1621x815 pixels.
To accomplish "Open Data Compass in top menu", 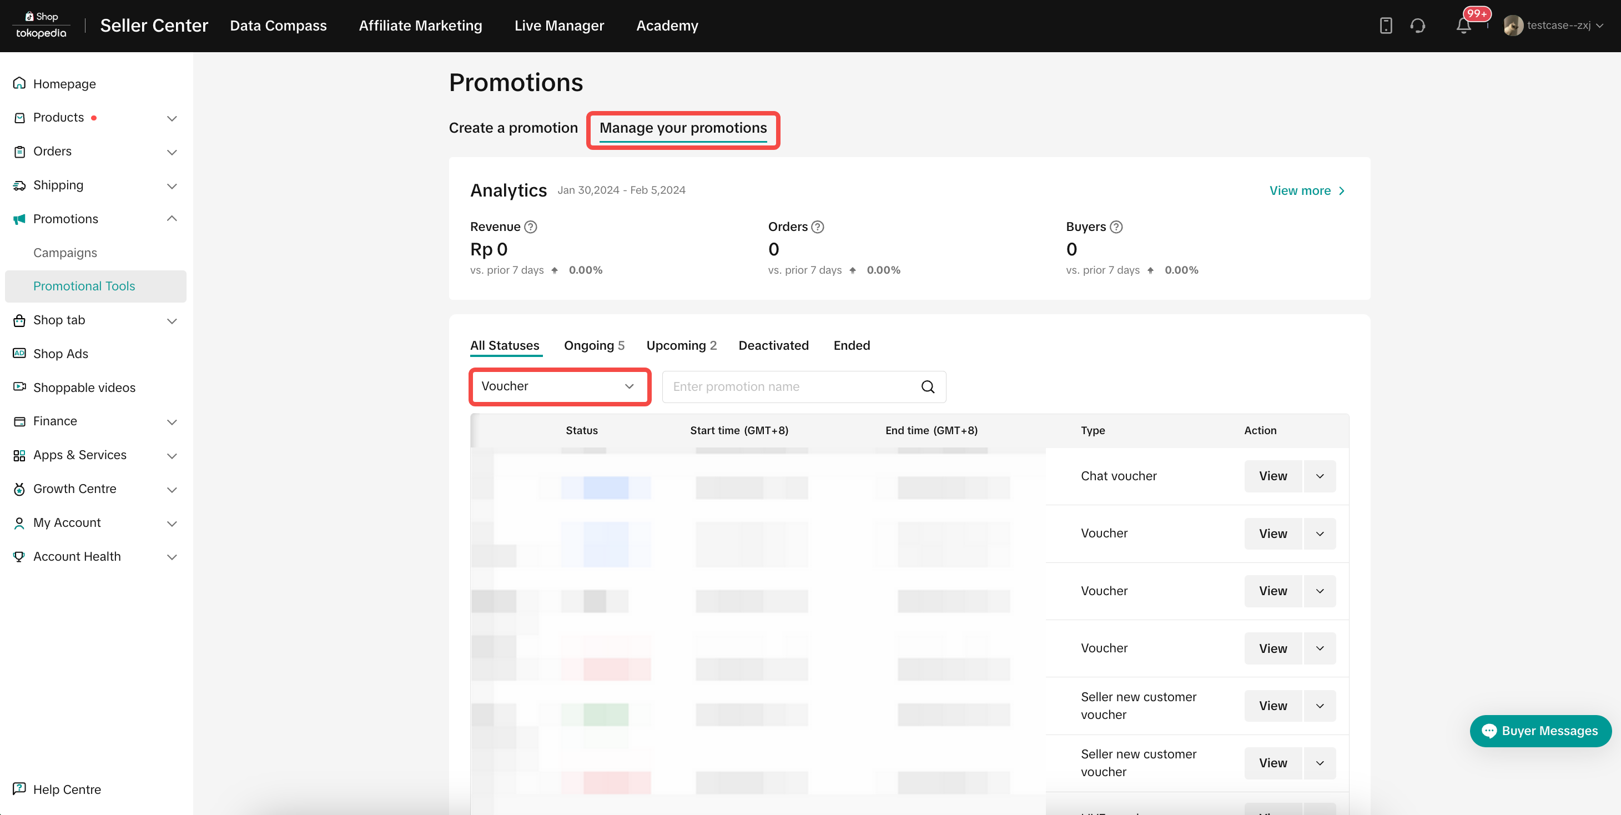I will pos(278,26).
